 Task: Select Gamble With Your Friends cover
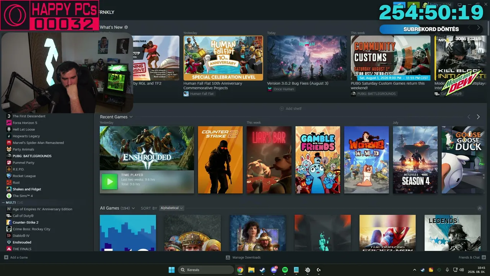(318, 160)
